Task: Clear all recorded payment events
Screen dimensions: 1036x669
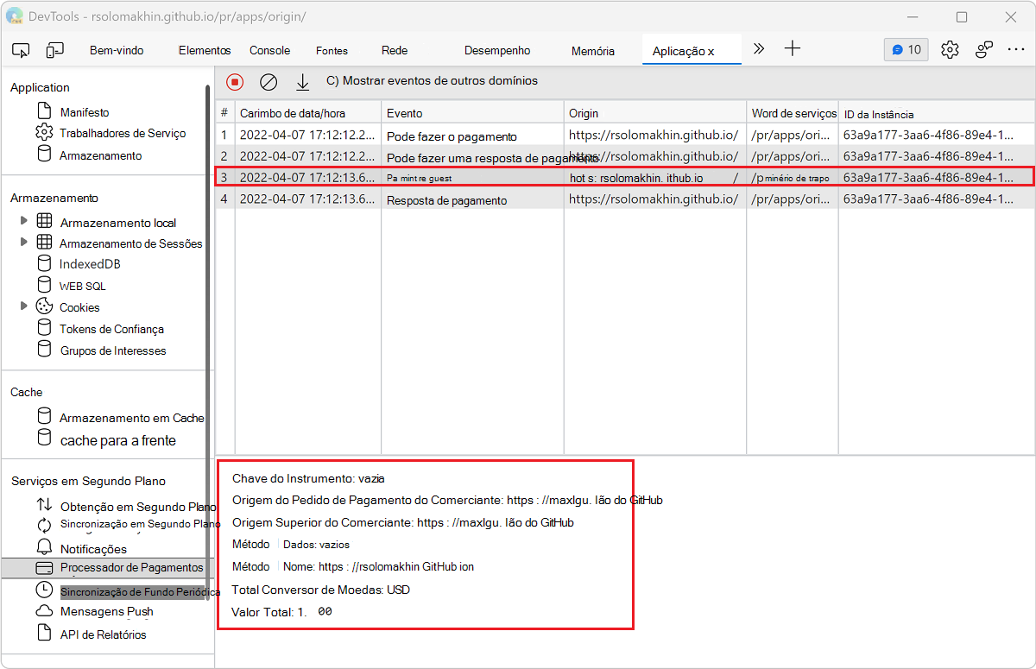Action: [x=268, y=82]
